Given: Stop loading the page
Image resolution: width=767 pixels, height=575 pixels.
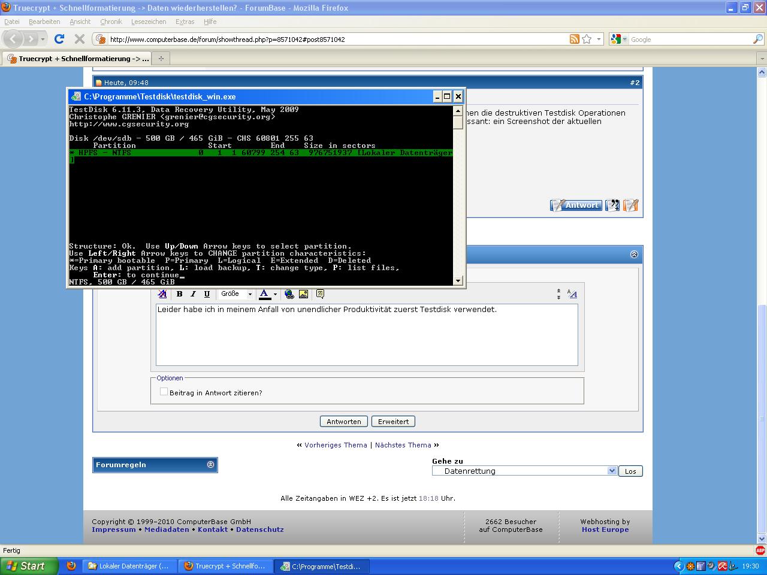Looking at the screenshot, I should 79,39.
